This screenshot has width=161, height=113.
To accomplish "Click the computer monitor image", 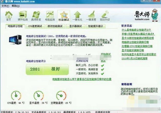I will [x=15, y=40].
